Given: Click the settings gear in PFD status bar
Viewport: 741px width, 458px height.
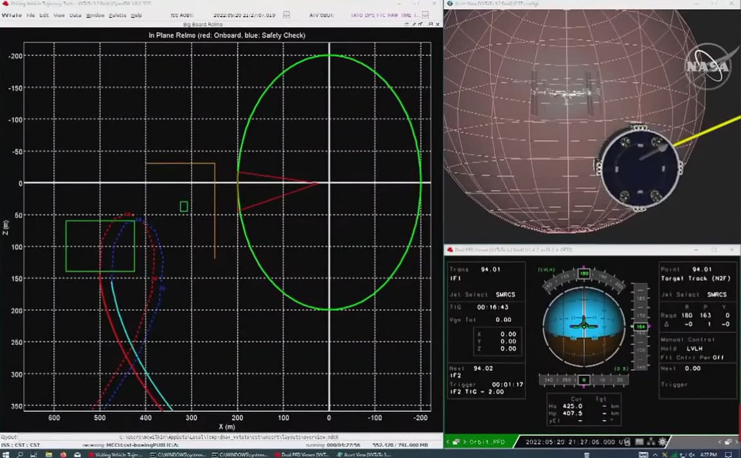Looking at the screenshot, I should [662, 442].
